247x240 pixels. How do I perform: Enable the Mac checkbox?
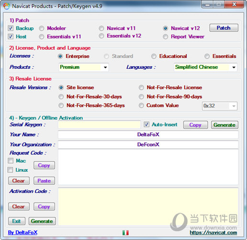point(11,161)
